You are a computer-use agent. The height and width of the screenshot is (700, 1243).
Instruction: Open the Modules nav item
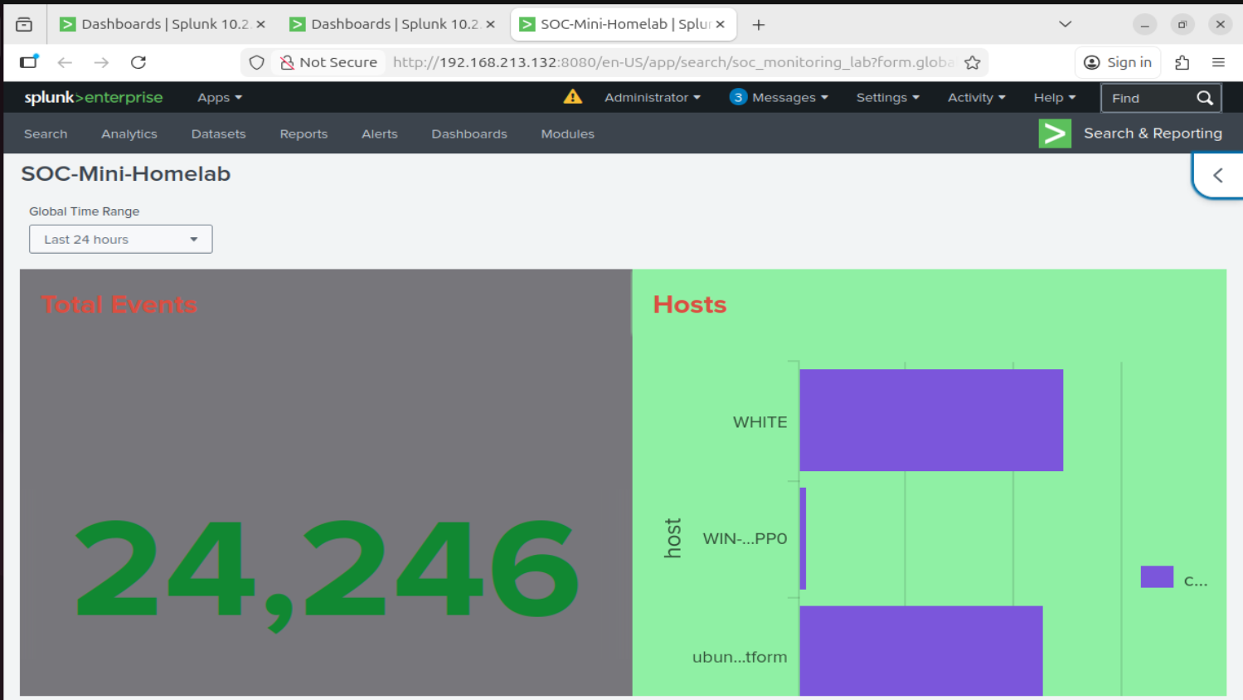(x=568, y=134)
